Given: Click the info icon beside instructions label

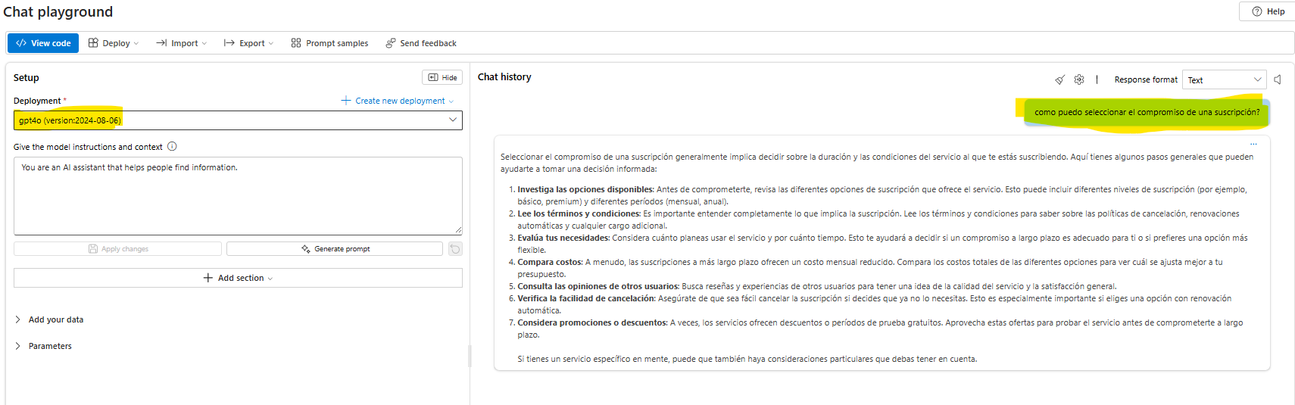Looking at the screenshot, I should (172, 147).
